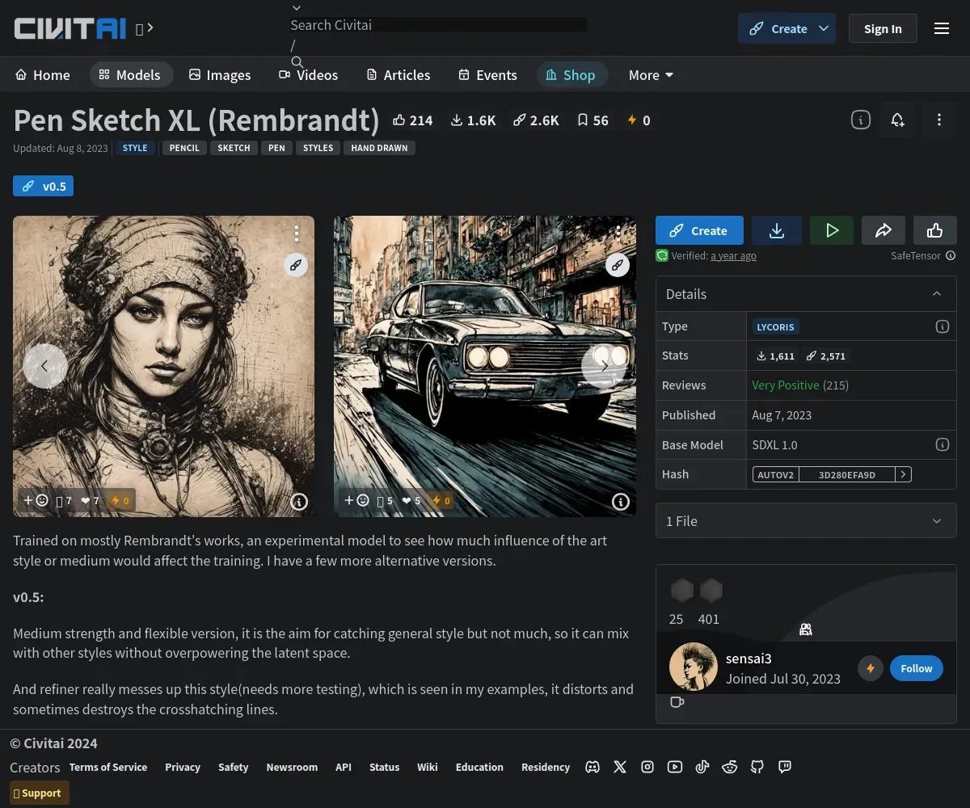
Task: Go to Home tab
Action: [43, 74]
